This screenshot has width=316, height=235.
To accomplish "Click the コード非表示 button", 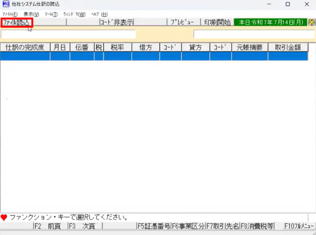I will (x=117, y=22).
